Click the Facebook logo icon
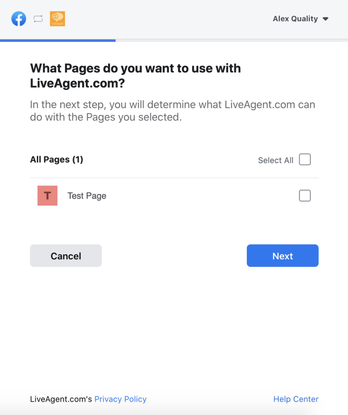The height and width of the screenshot is (415, 348). pos(19,19)
